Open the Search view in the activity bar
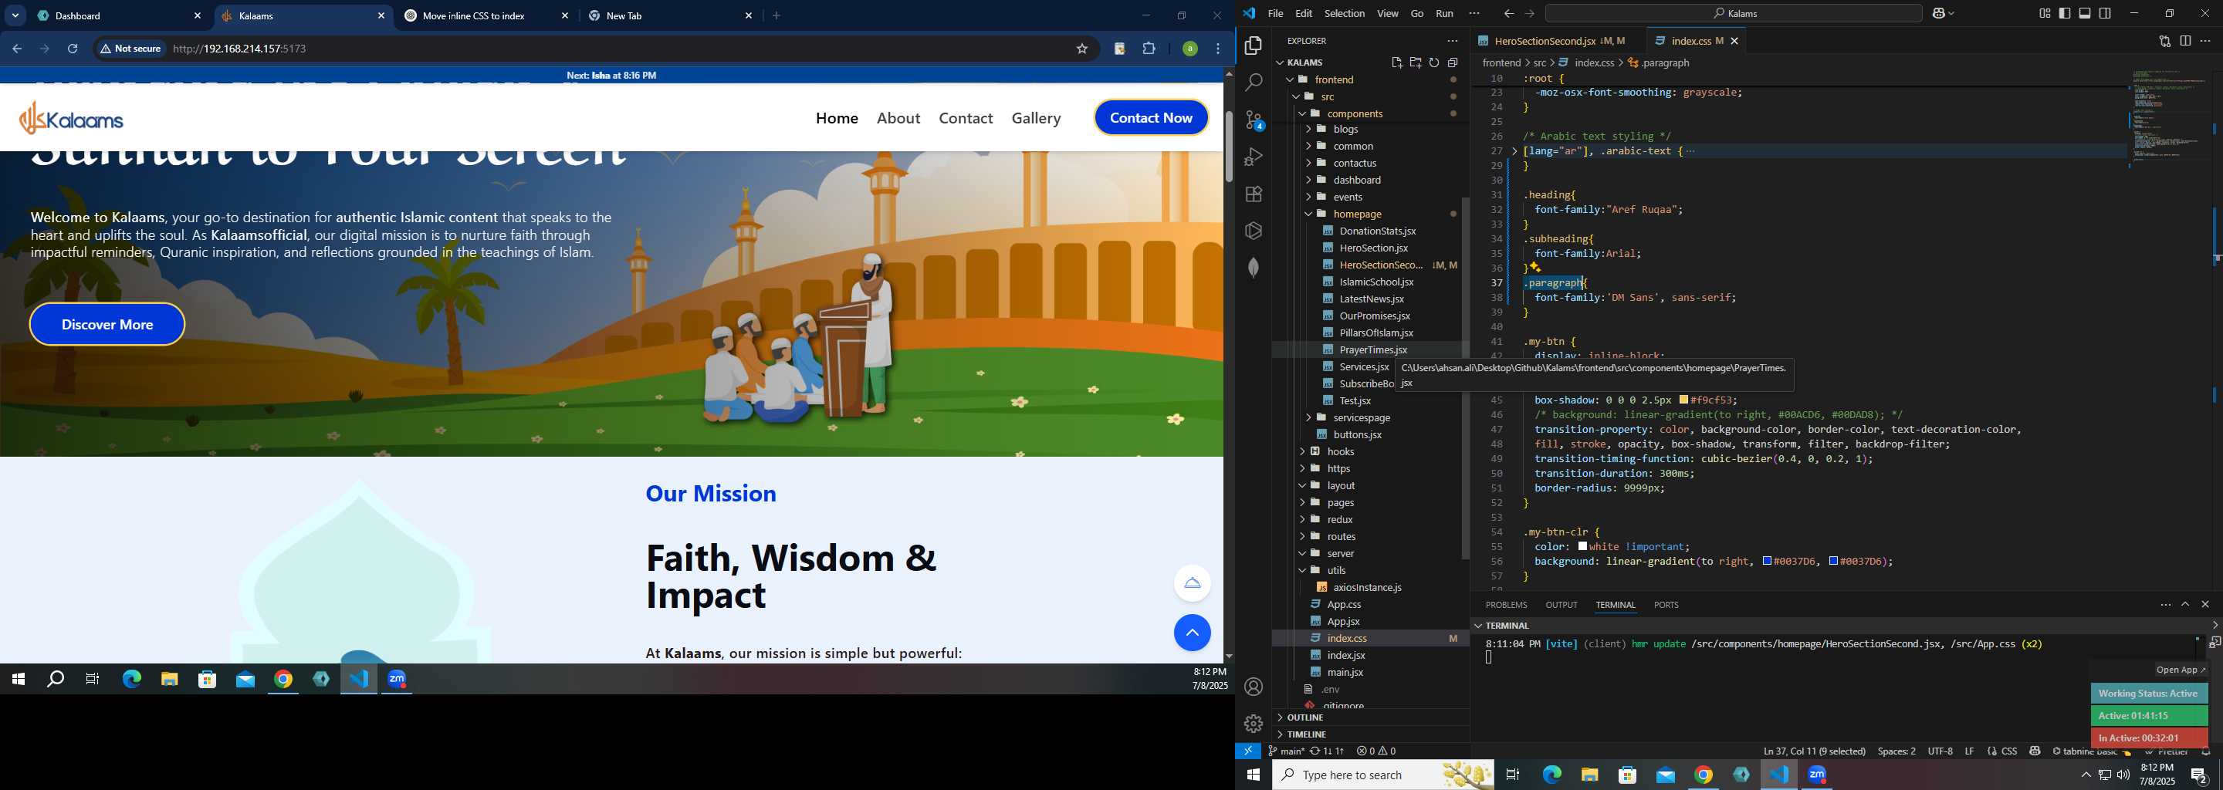2223x790 pixels. 1253,83
